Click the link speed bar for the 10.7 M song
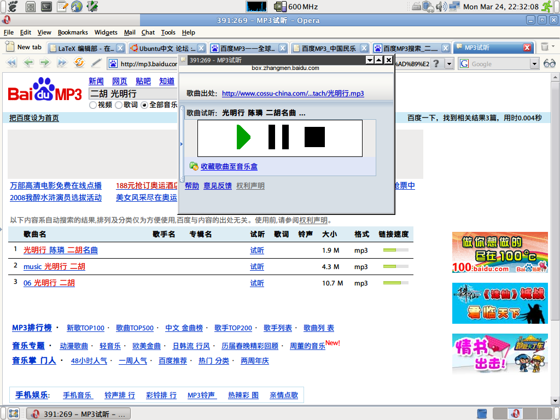 [396, 283]
